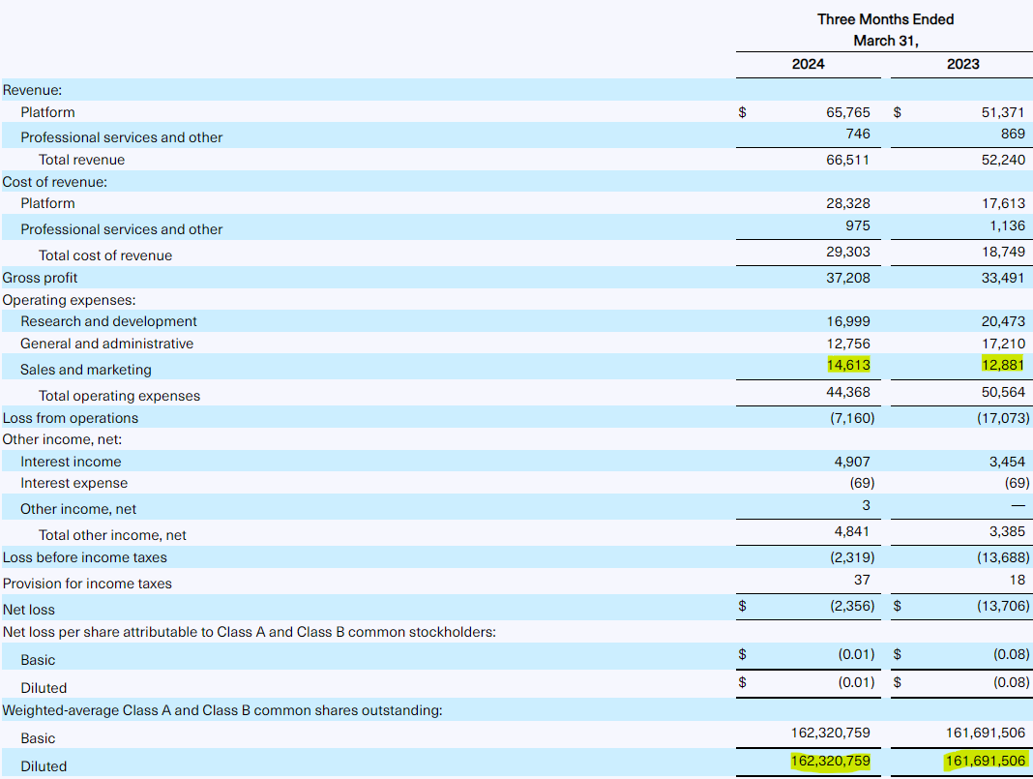Screen dimensions: 1033x779
Task: Click the 'Interest expense' row label
Action: pyautogui.click(x=74, y=483)
